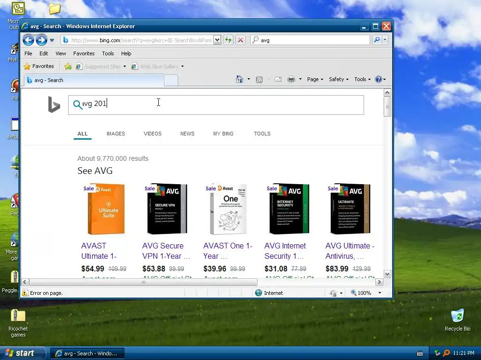Click the AVG Ultimate box image

(x=350, y=209)
